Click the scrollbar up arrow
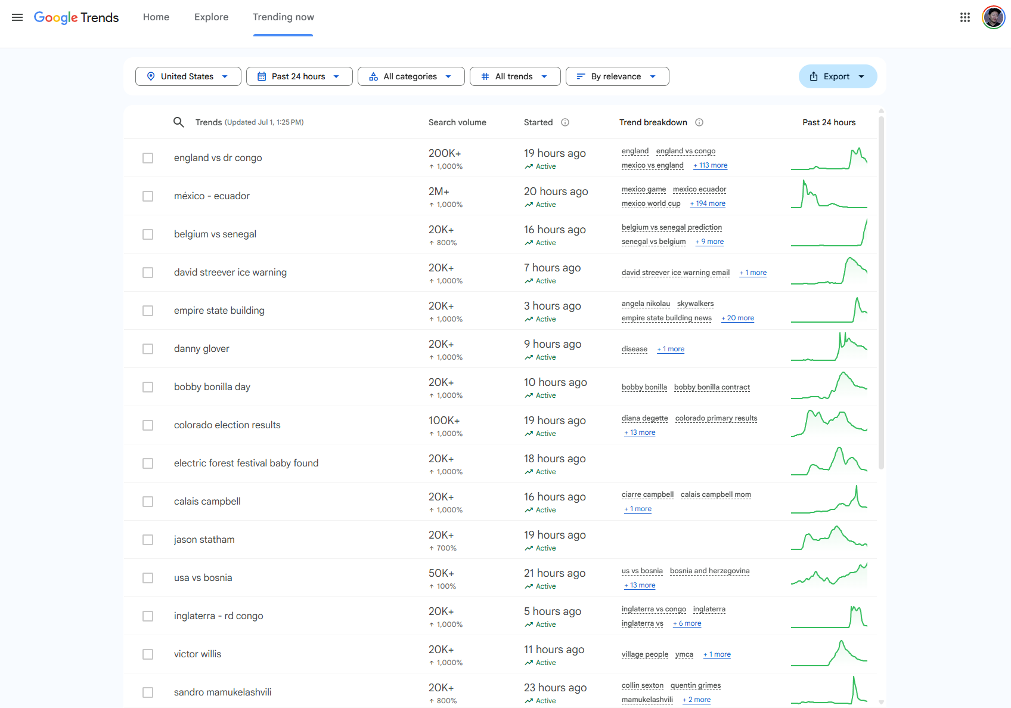The height and width of the screenshot is (708, 1011). tap(881, 111)
